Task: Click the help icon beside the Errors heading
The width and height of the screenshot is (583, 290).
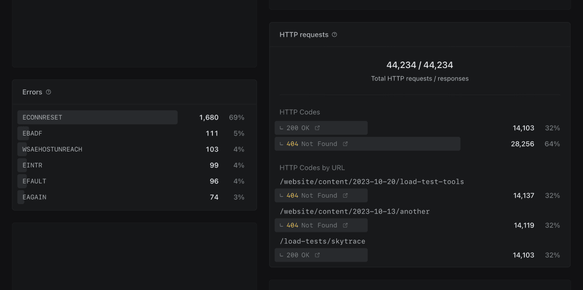Action: [48, 92]
